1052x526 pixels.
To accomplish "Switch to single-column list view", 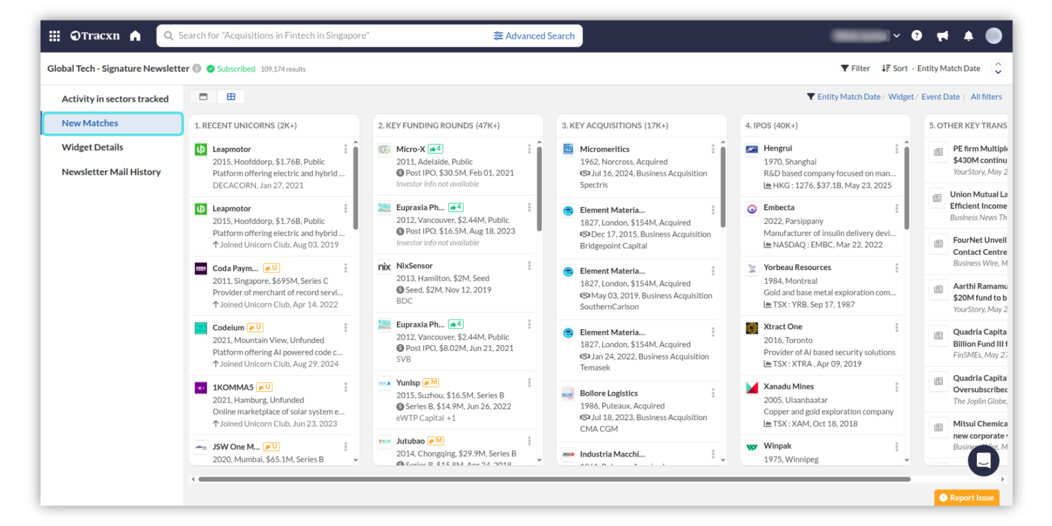I will click(x=203, y=97).
